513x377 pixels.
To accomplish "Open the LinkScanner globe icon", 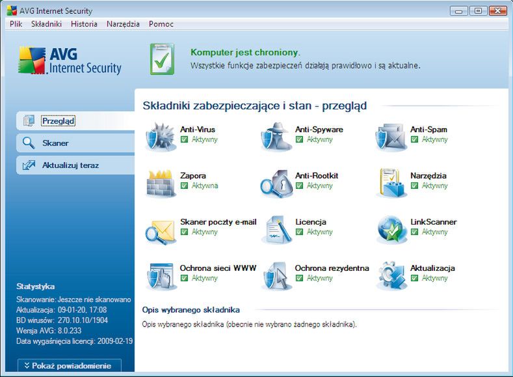I will tap(391, 229).
